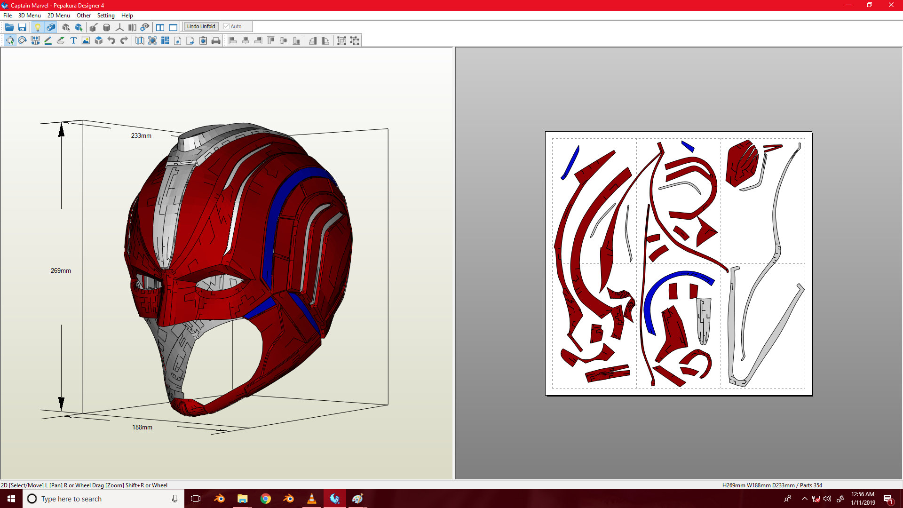Click the group parts bounding box icon
Viewport: 903px width, 508px height.
[x=342, y=40]
